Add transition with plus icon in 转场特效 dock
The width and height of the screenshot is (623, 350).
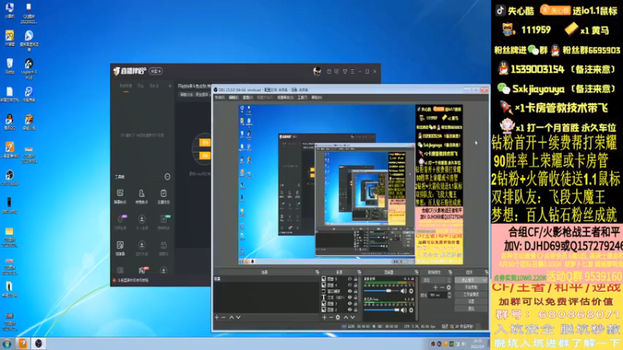435,287
